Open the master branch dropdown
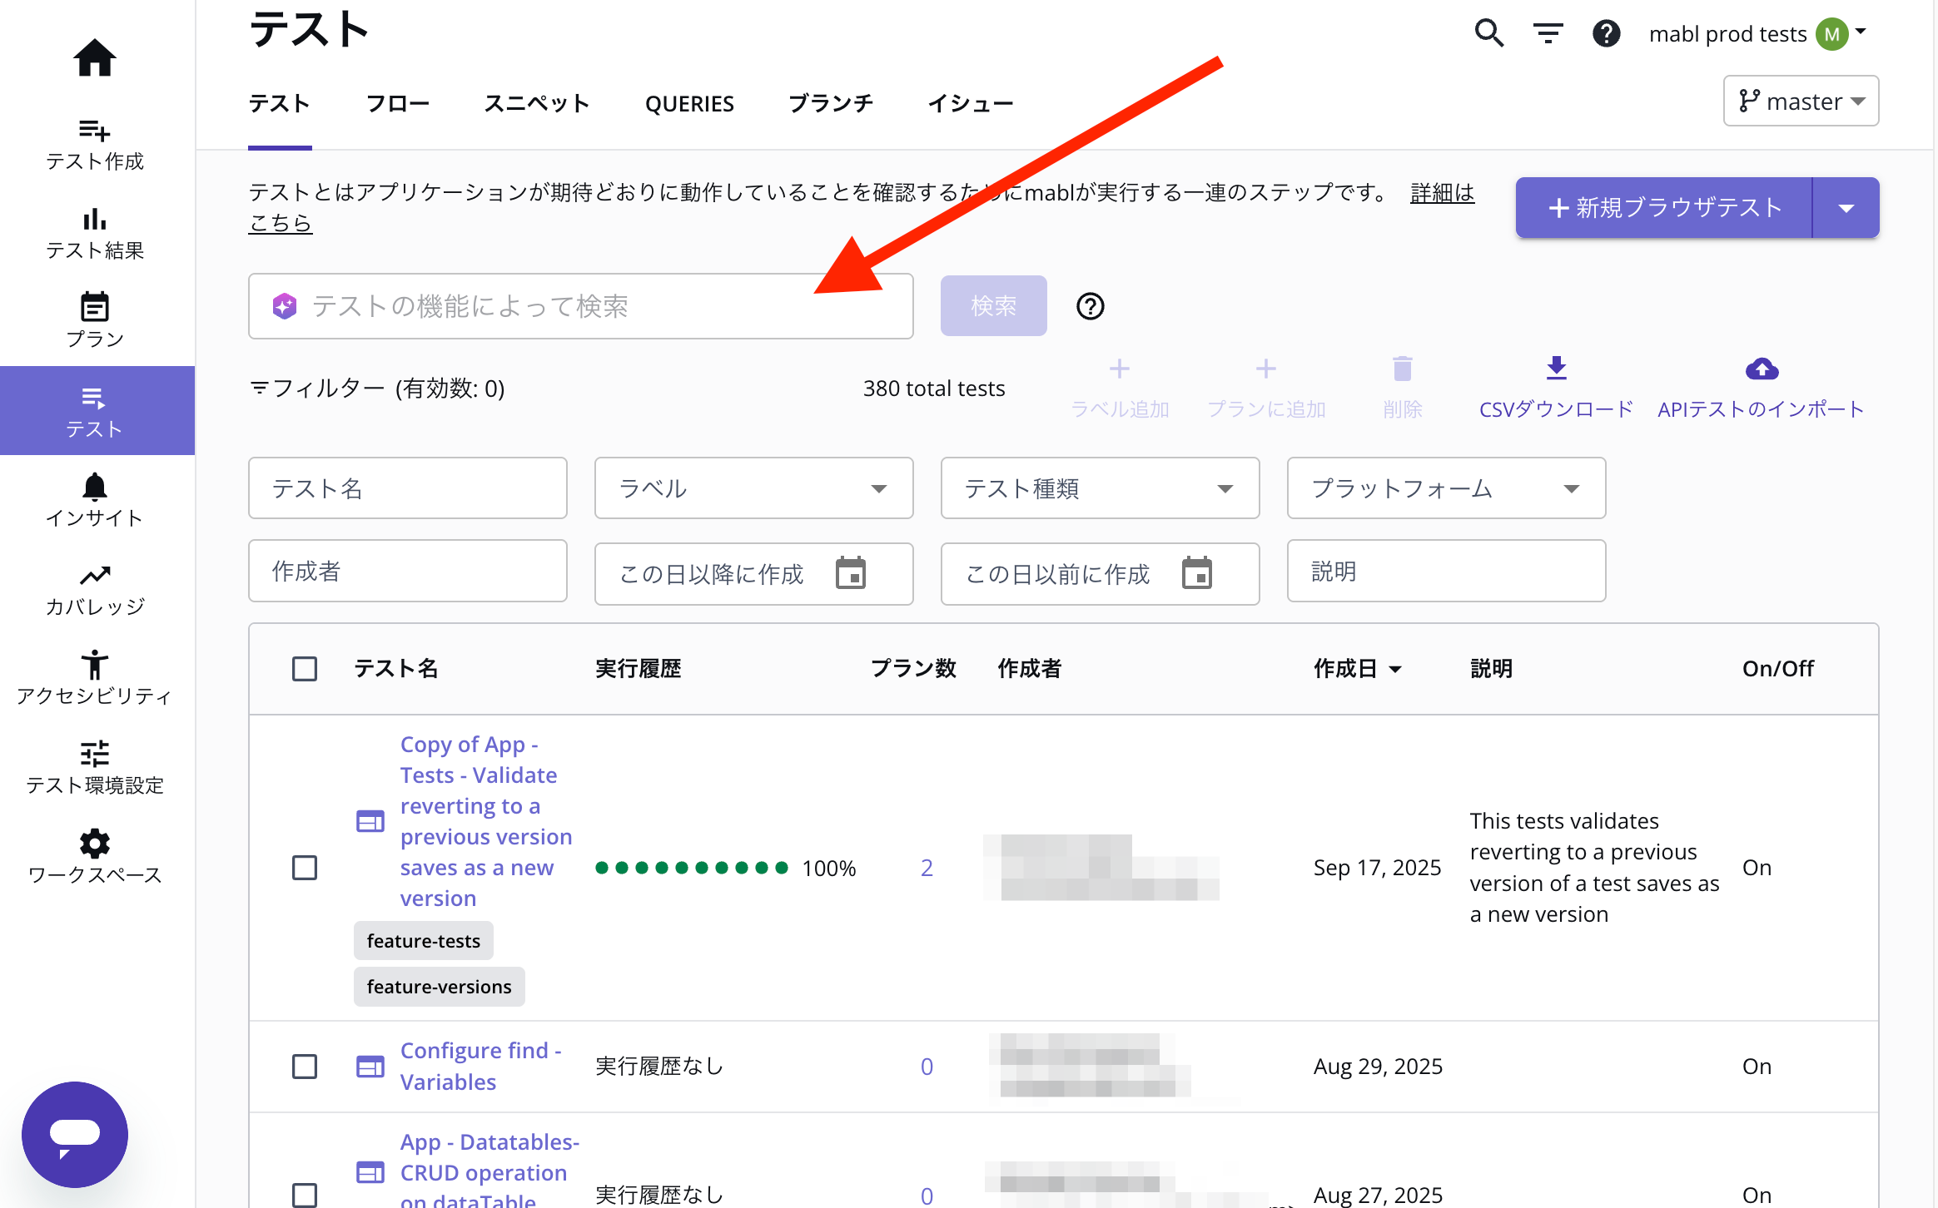 (1801, 101)
